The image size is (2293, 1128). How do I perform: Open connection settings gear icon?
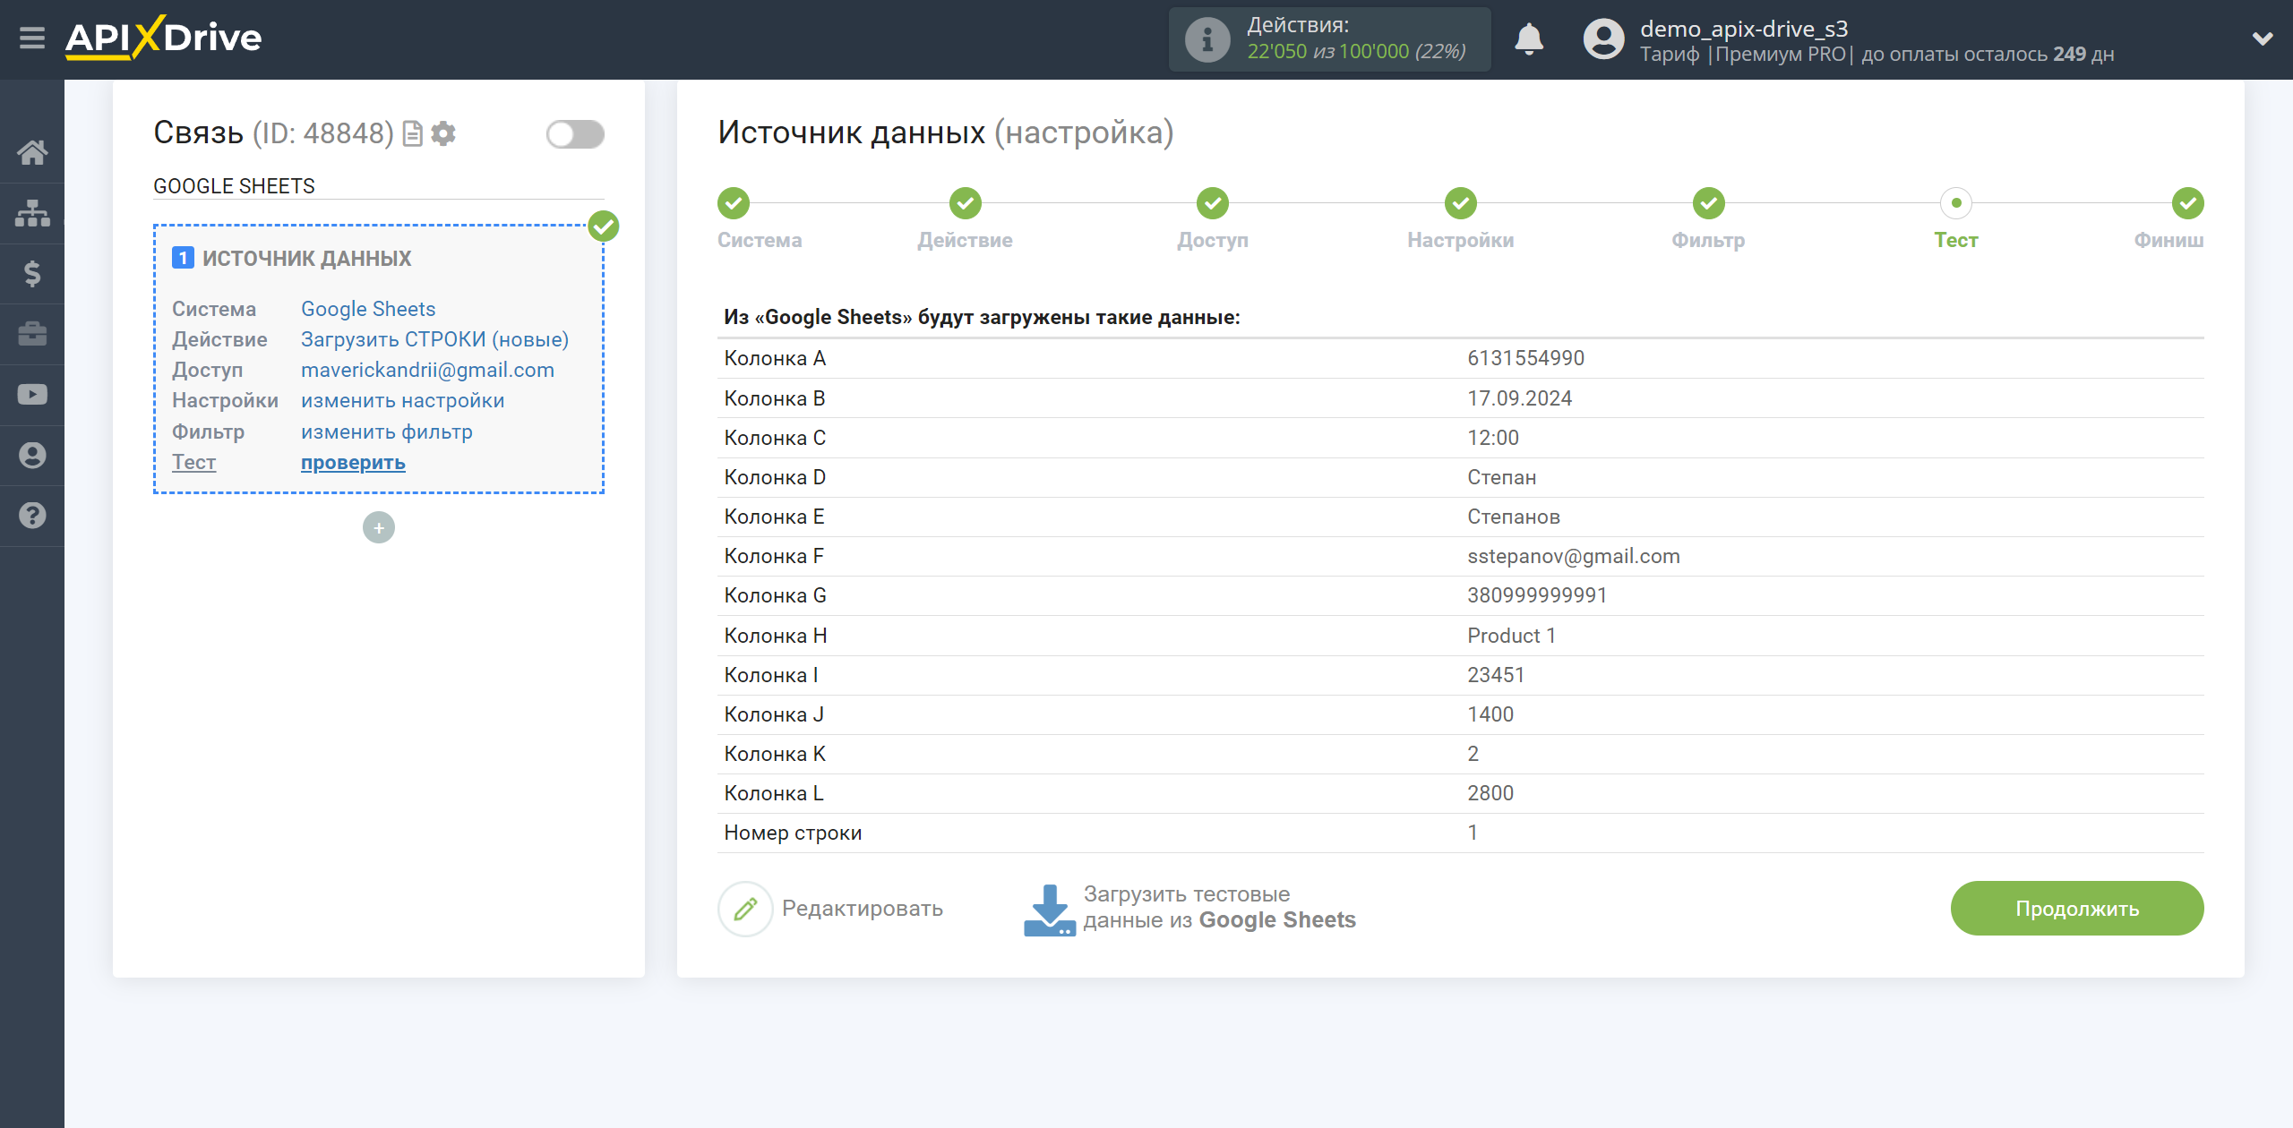(443, 133)
